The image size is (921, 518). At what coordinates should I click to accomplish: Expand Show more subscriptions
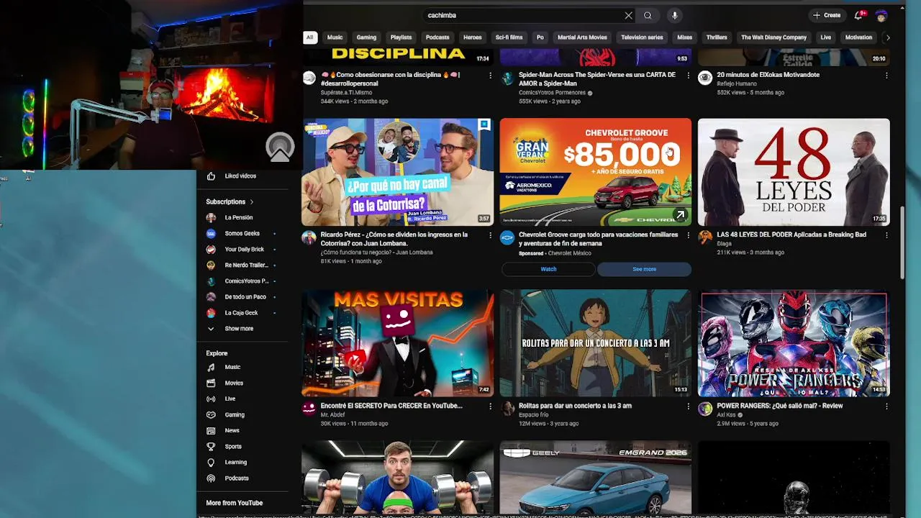tap(238, 329)
